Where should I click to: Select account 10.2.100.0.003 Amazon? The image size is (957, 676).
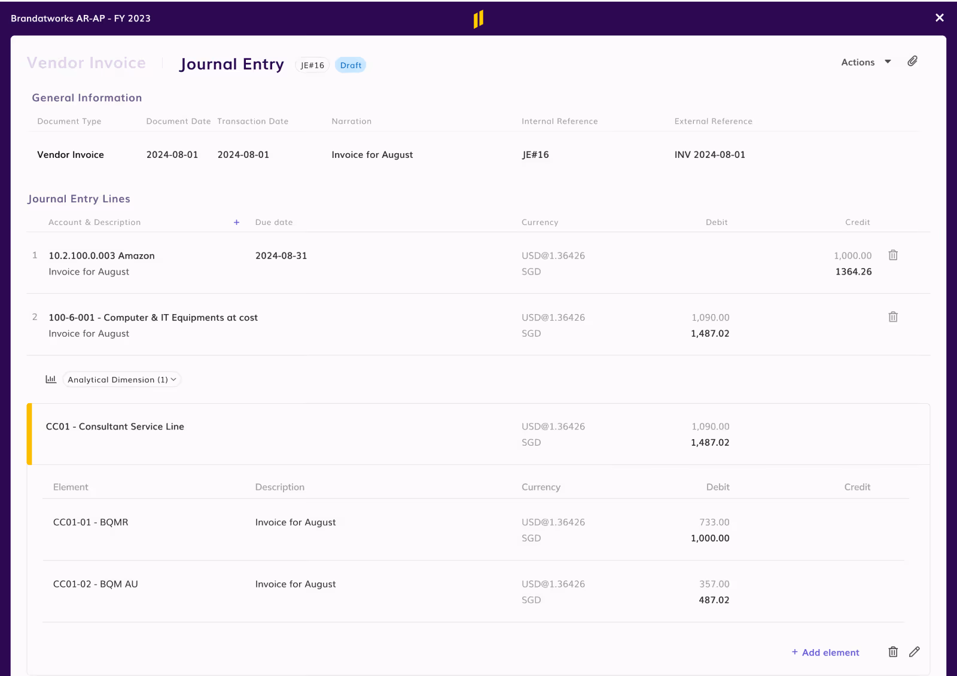coord(102,256)
